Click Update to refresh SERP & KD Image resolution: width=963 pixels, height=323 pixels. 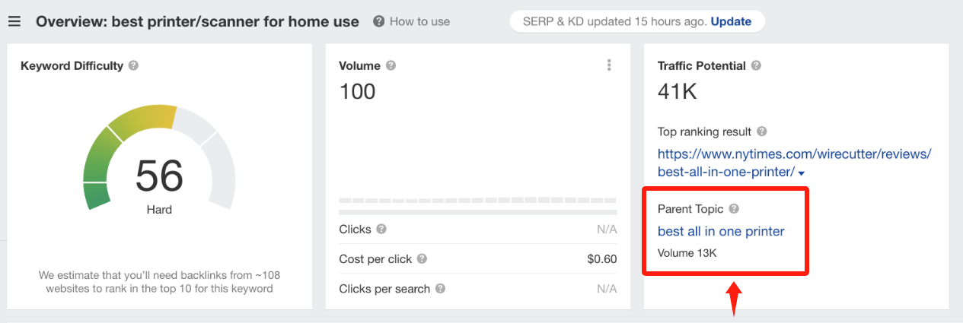click(731, 21)
